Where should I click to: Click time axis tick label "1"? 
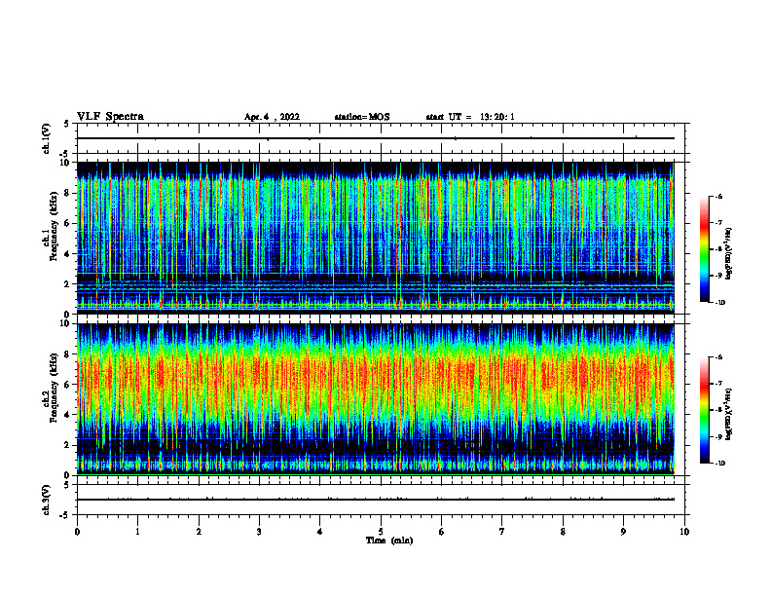pyautogui.click(x=137, y=532)
